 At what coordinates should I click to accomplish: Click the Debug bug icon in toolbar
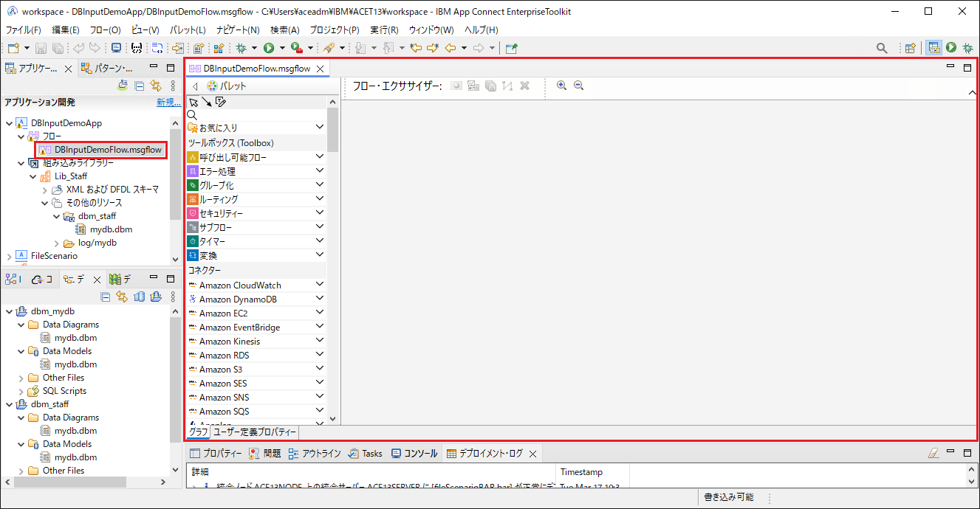[x=241, y=48]
